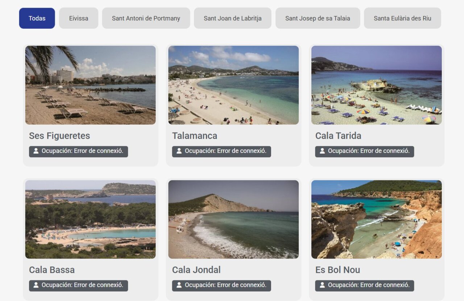Filter beaches by Eivissa
Image resolution: width=464 pixels, height=301 pixels.
pos(79,18)
